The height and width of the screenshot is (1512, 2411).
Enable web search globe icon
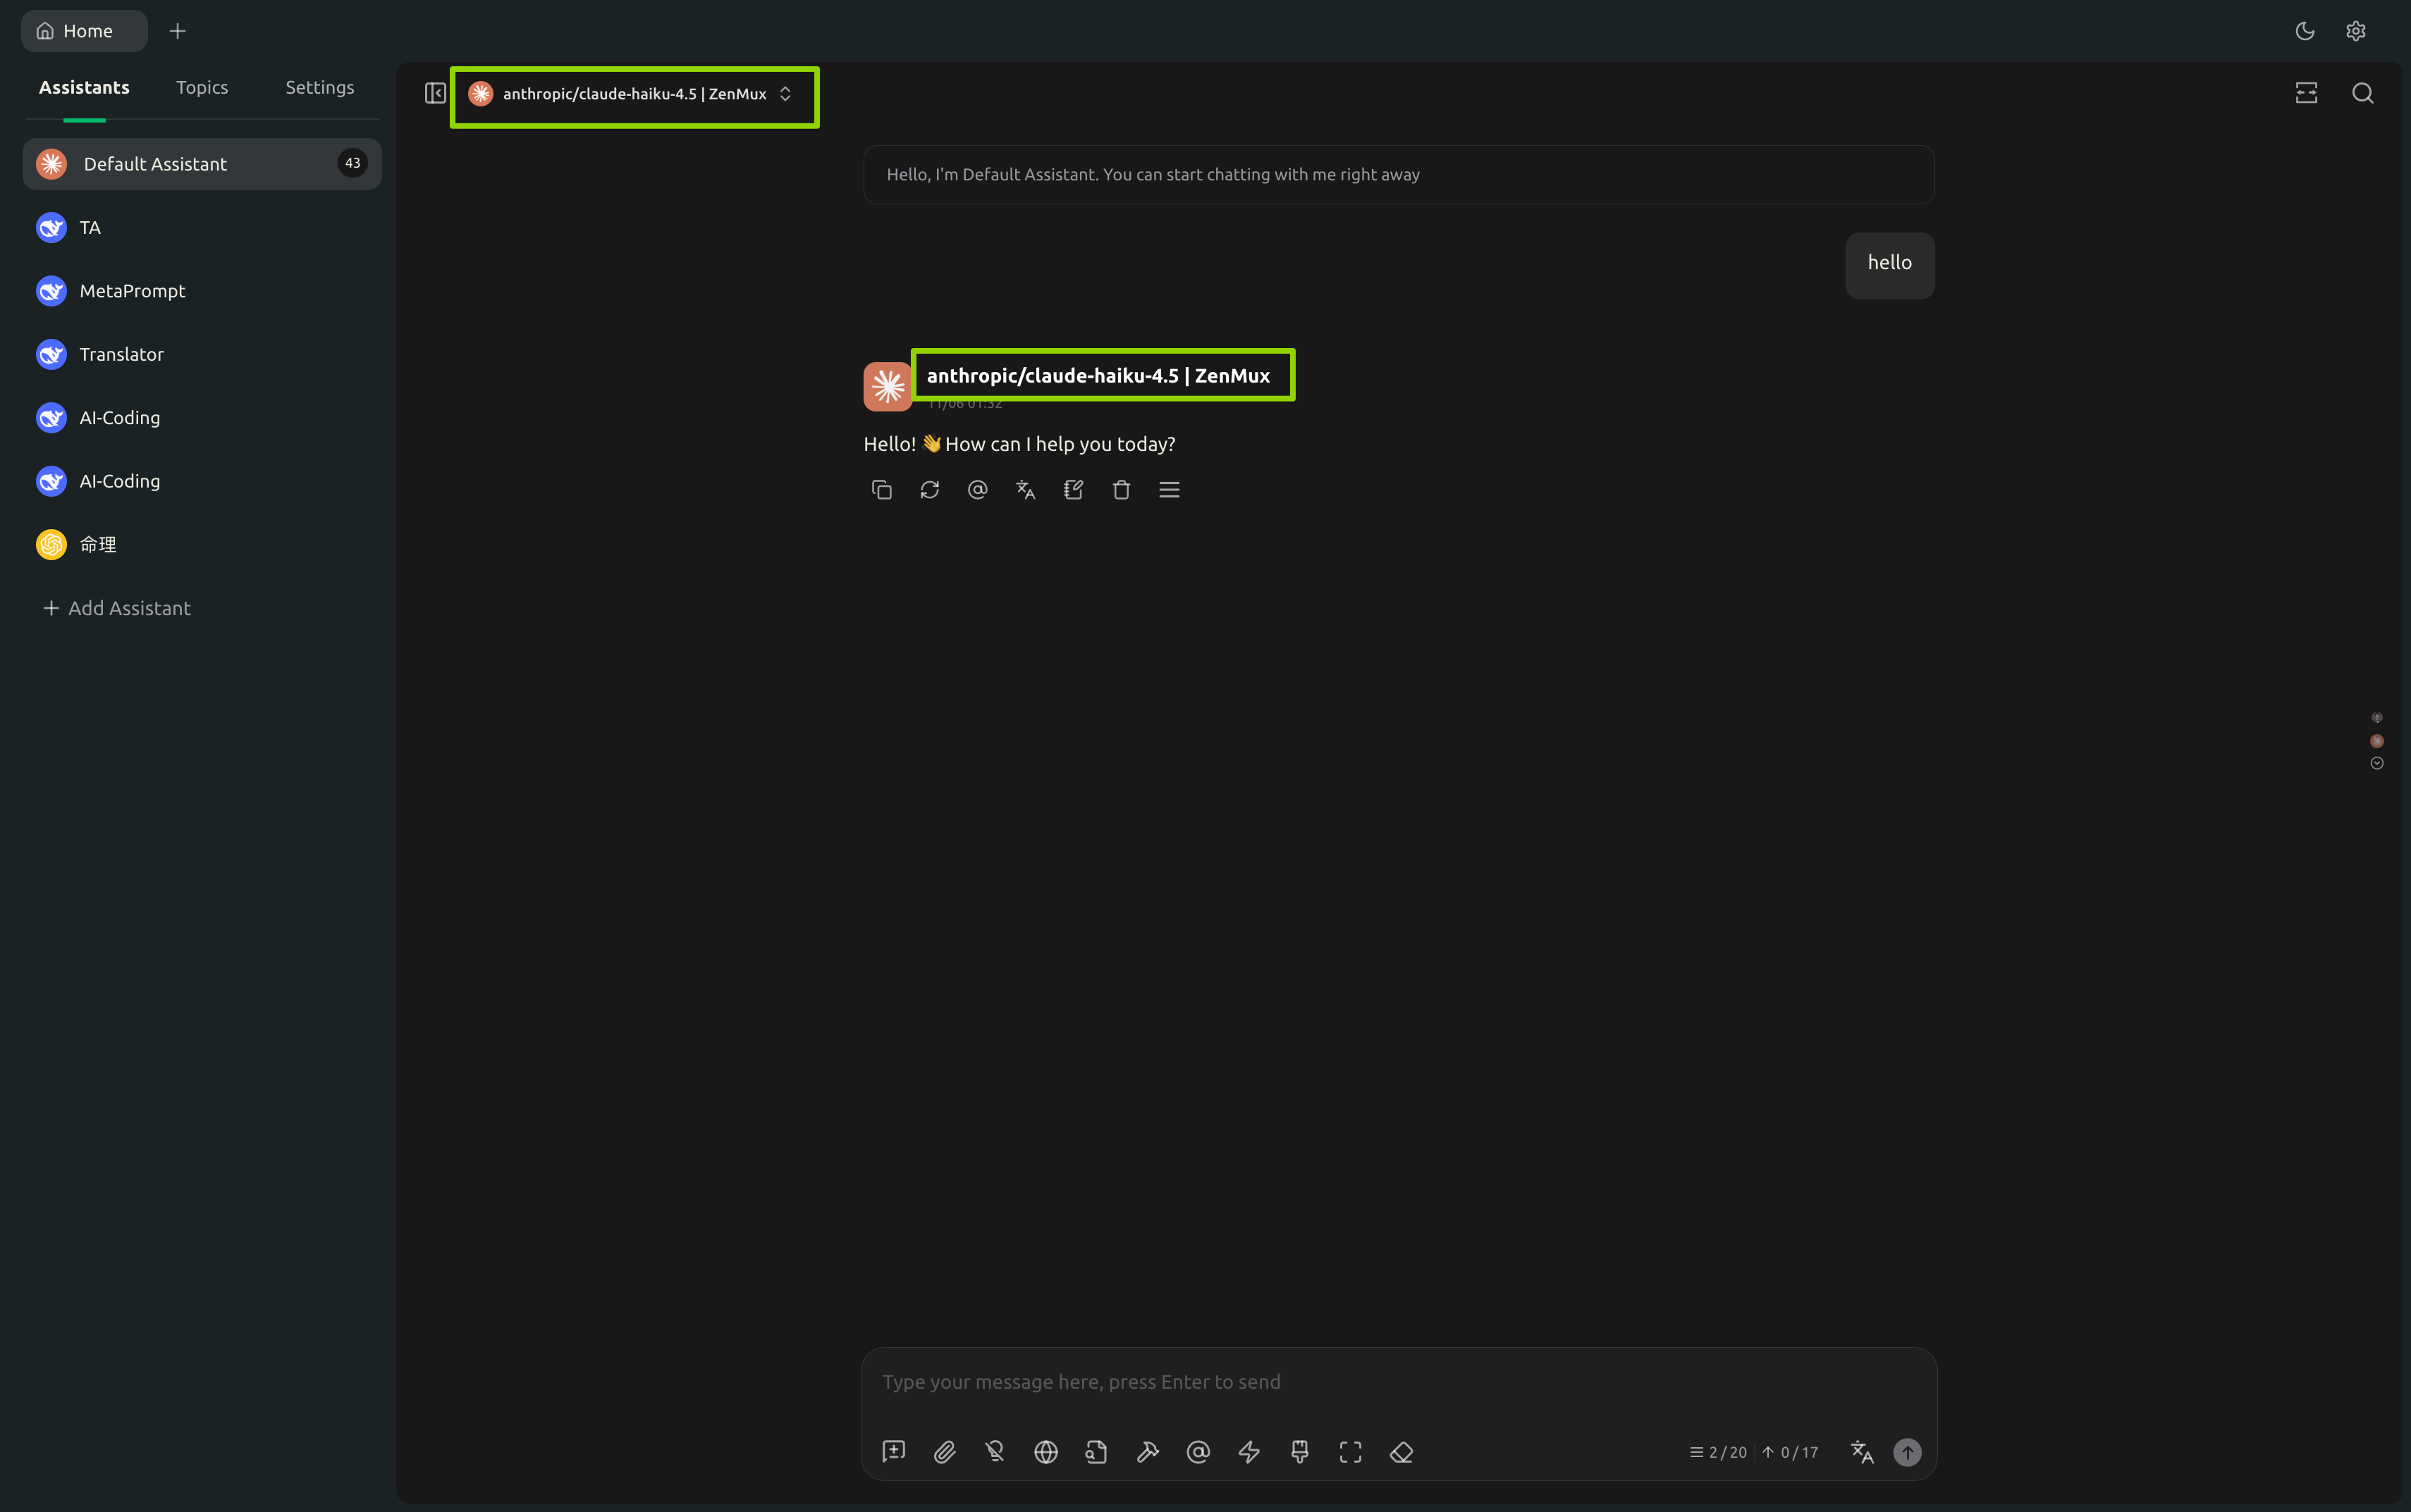(x=1045, y=1452)
